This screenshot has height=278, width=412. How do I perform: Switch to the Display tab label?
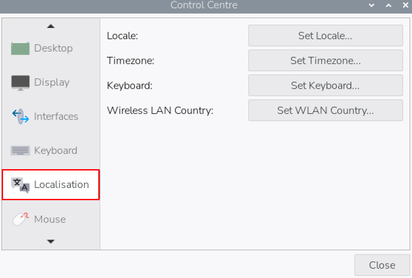52,83
